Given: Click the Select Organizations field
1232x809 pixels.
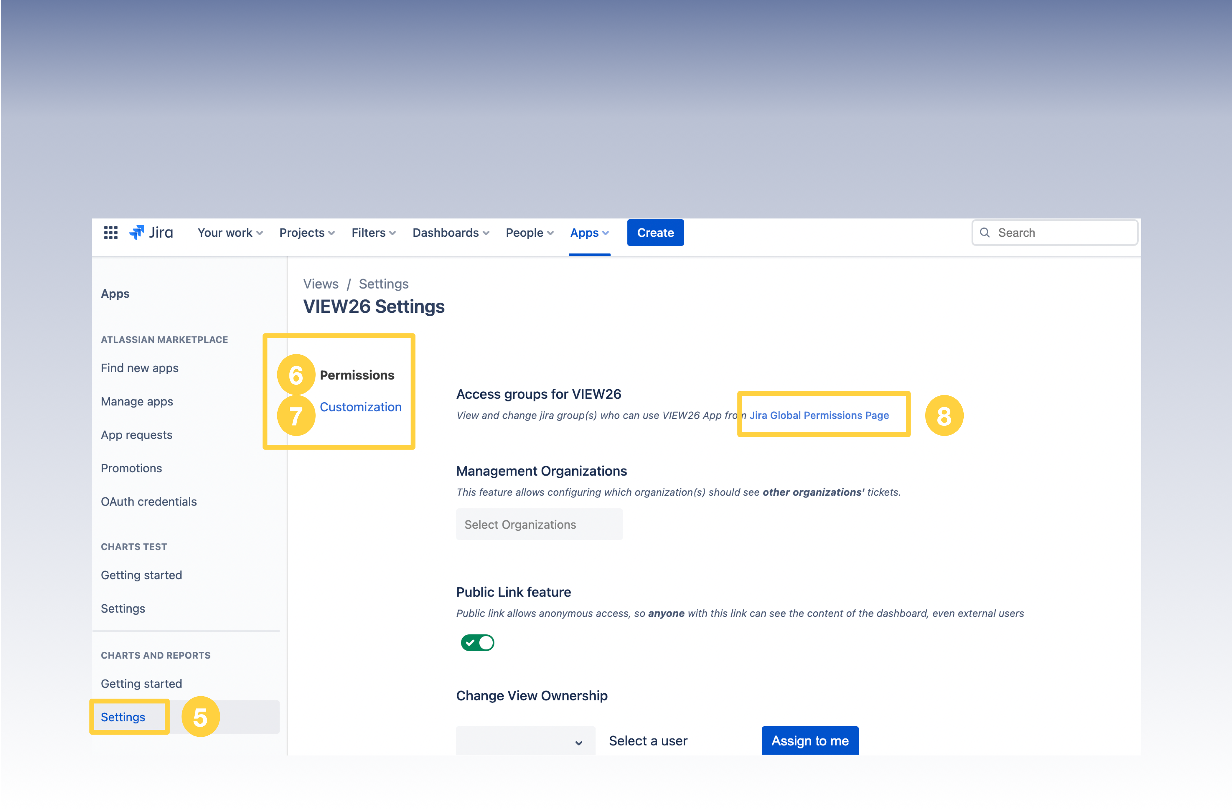Looking at the screenshot, I should (x=539, y=524).
